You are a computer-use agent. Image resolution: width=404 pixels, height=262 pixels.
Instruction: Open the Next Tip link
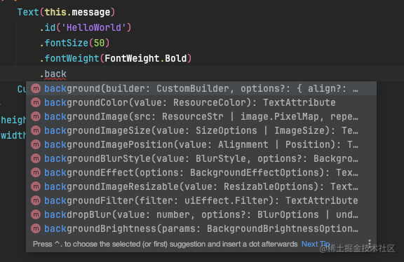pyautogui.click(x=316, y=244)
